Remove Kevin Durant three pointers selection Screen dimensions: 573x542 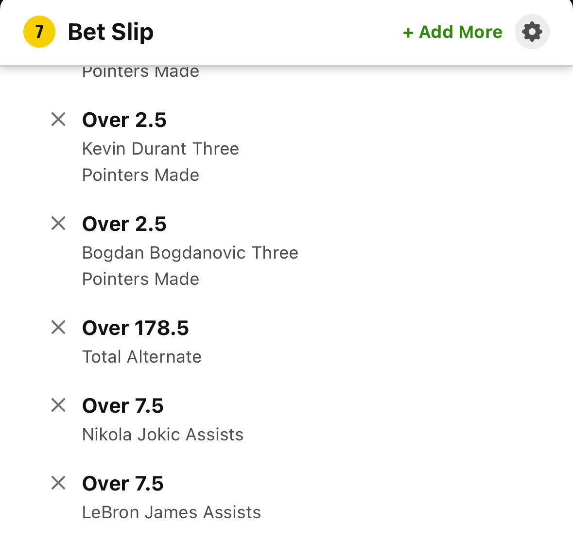[x=58, y=119]
